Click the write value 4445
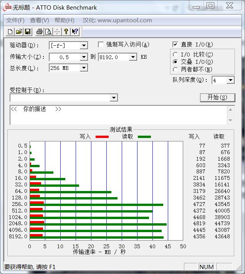Screen dimensions: 245x274 coord(199,230)
